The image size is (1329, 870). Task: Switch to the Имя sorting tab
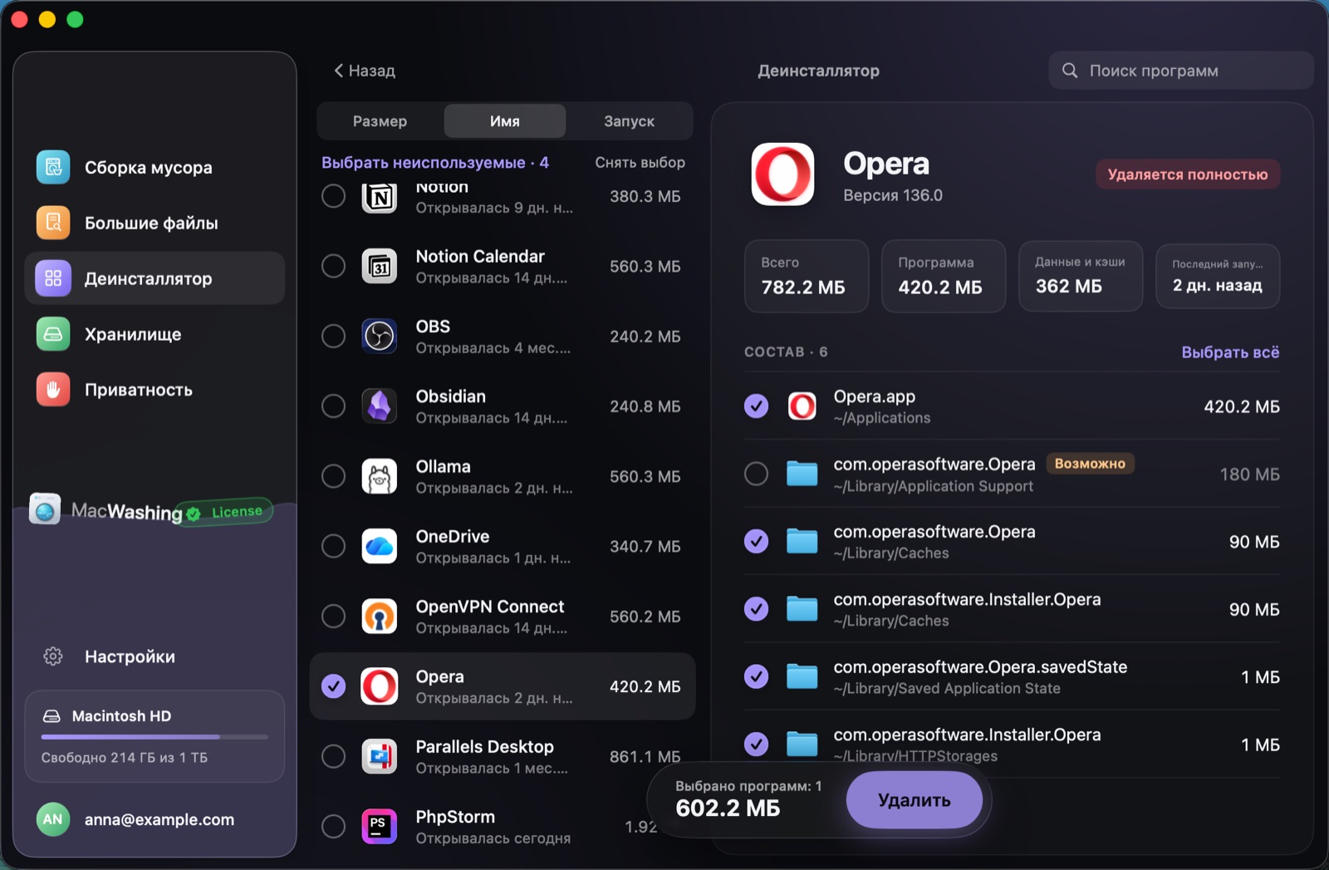505,121
